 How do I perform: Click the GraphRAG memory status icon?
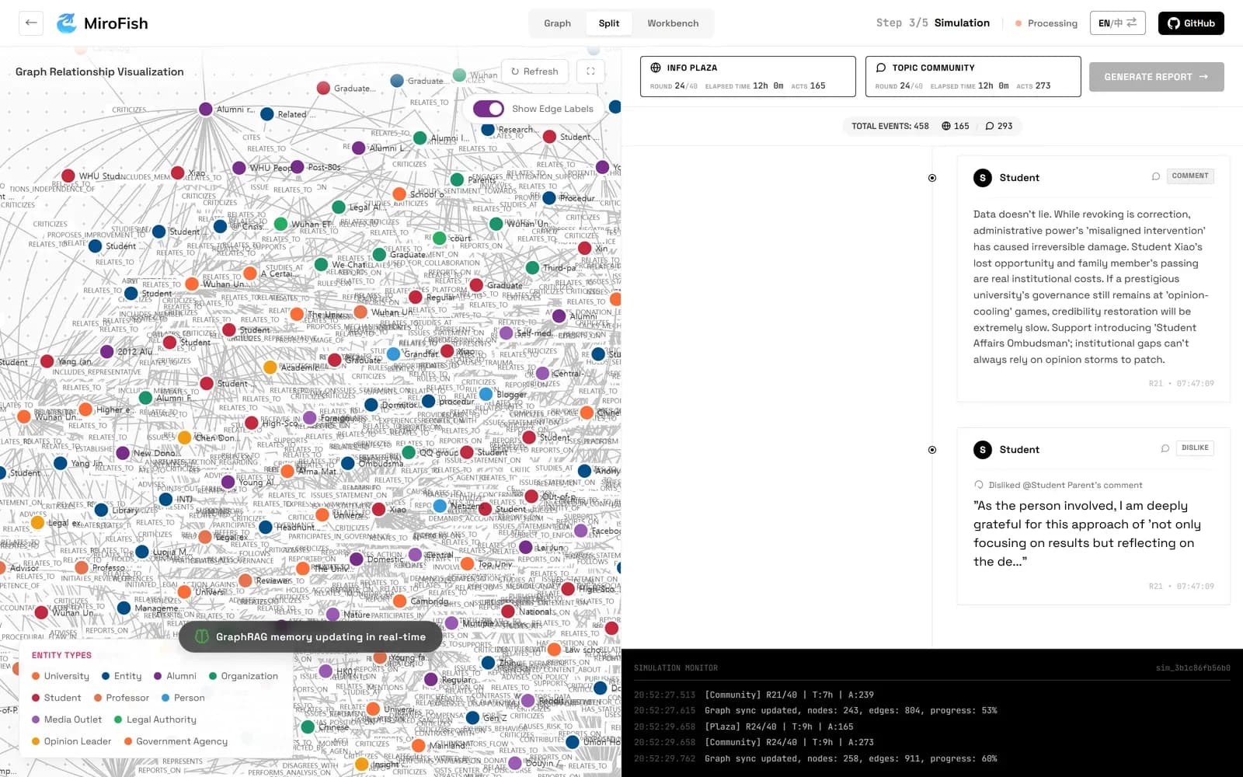click(202, 636)
